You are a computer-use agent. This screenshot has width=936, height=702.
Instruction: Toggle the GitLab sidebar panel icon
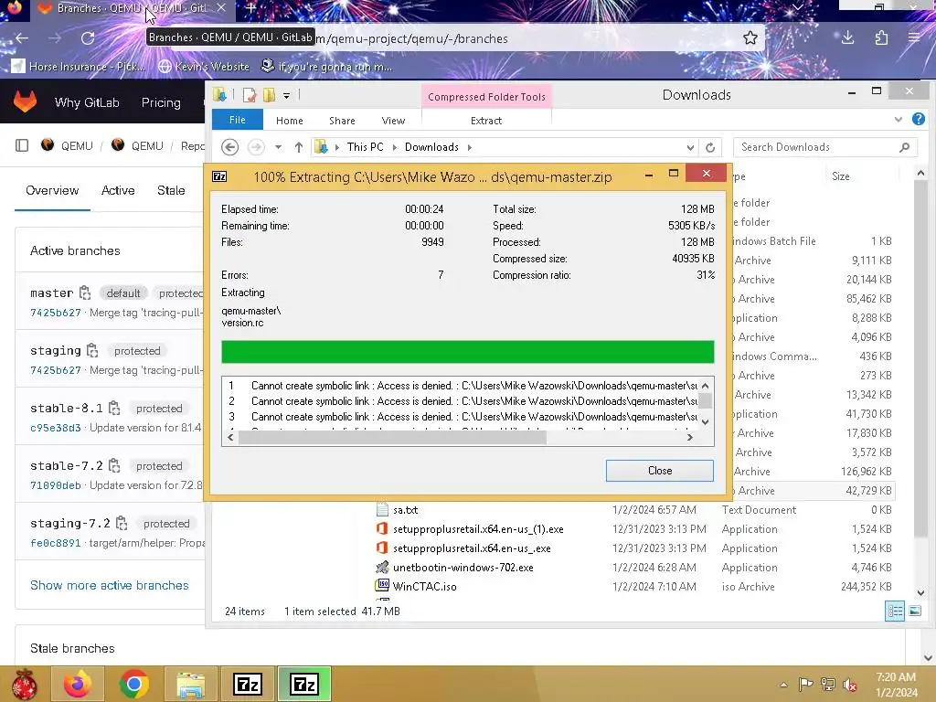pyautogui.click(x=22, y=145)
